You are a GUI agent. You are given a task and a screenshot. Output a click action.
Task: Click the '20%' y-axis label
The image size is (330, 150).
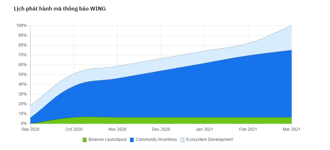22,104
